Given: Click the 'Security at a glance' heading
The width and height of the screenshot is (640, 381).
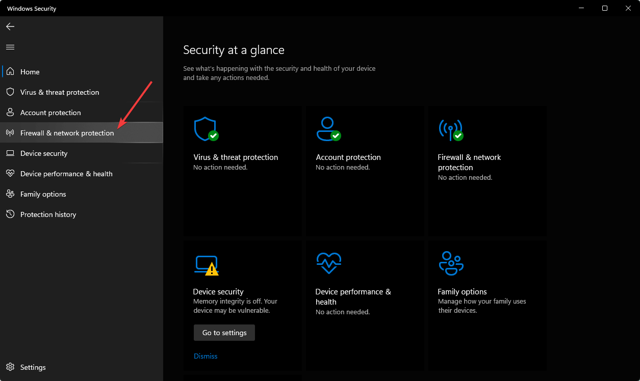Looking at the screenshot, I should 234,50.
